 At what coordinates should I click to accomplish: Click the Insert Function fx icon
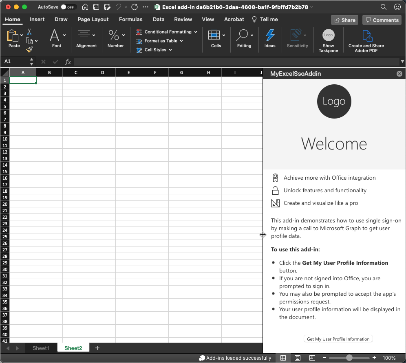(x=68, y=62)
